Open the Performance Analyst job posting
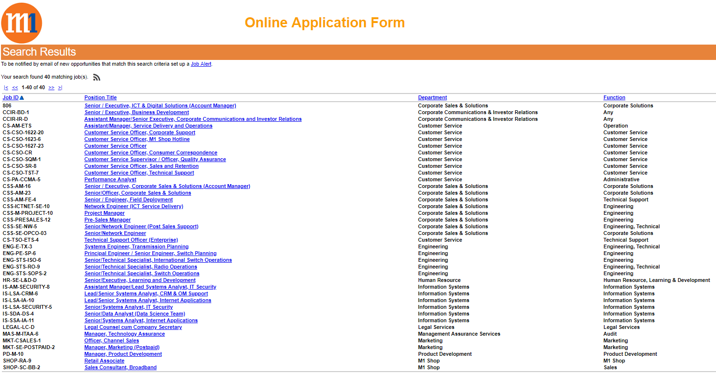 tap(110, 180)
